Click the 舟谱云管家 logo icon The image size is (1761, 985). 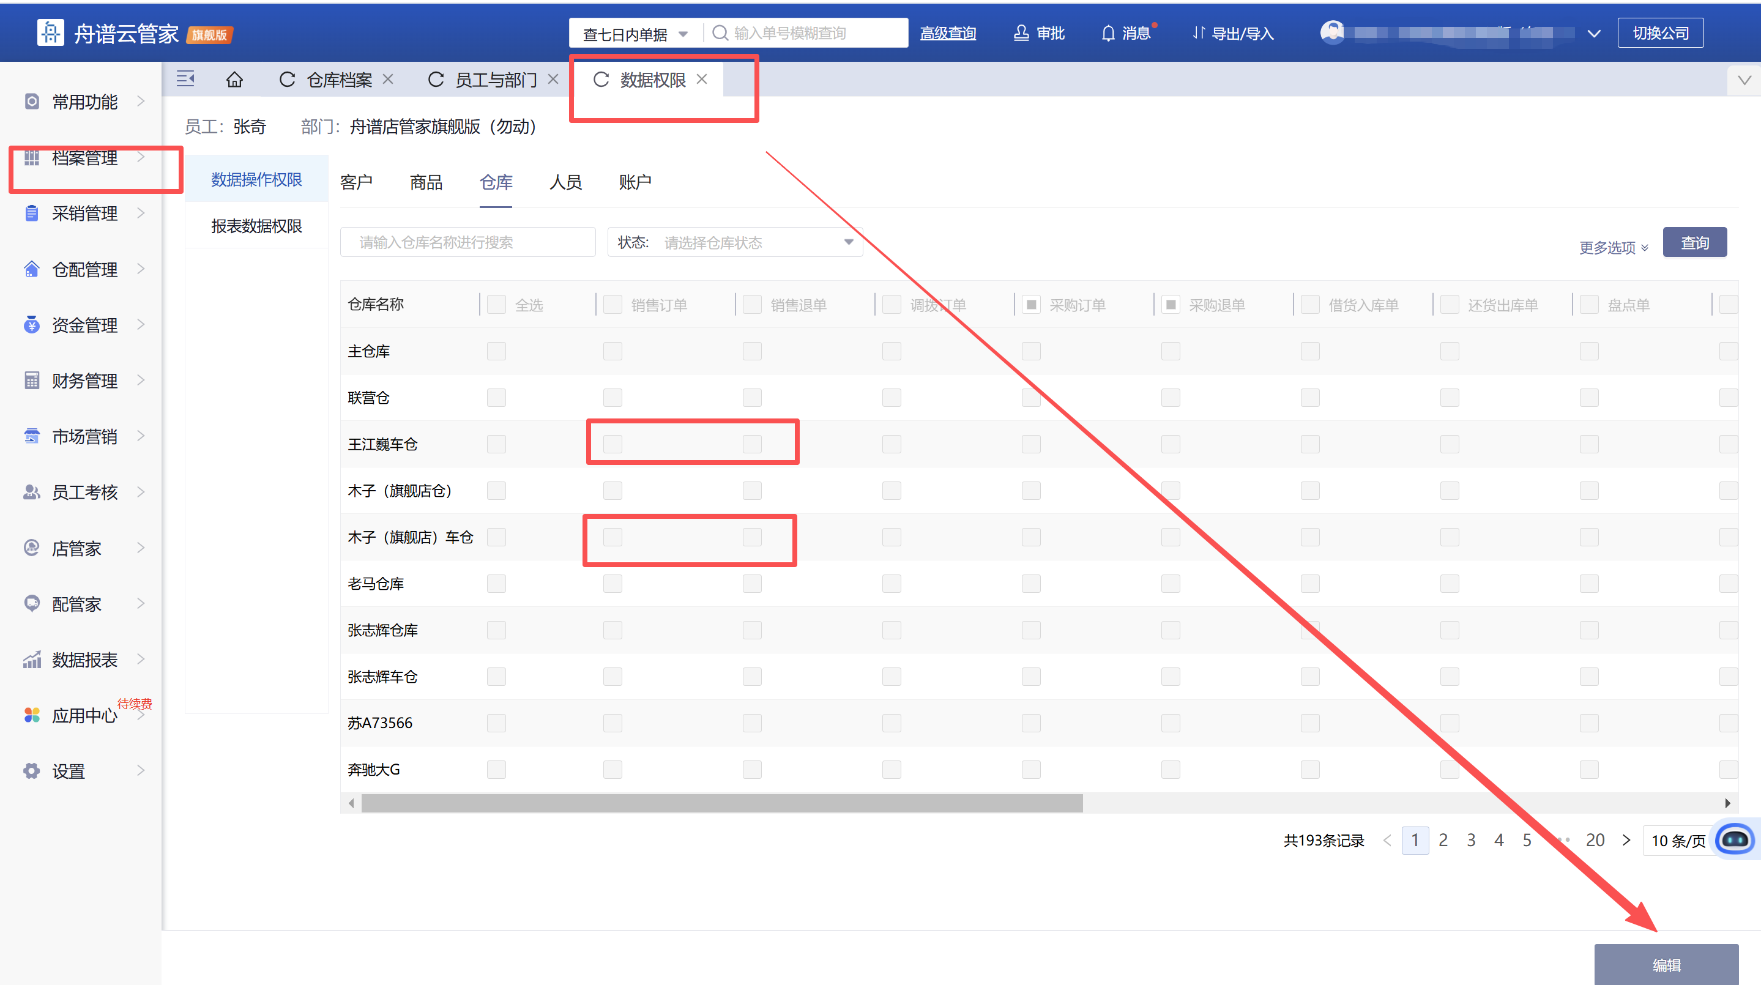51,32
